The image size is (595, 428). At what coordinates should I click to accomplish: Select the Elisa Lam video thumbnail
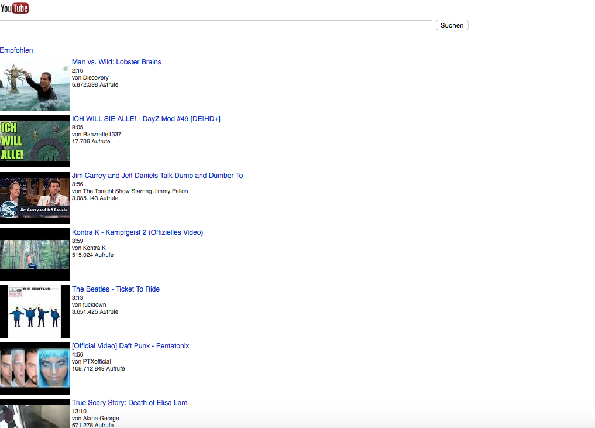(35, 413)
